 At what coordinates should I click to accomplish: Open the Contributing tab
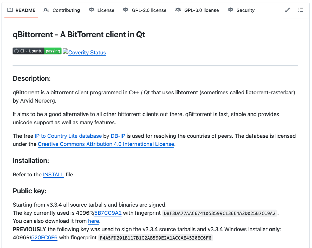pyautogui.click(x=62, y=10)
